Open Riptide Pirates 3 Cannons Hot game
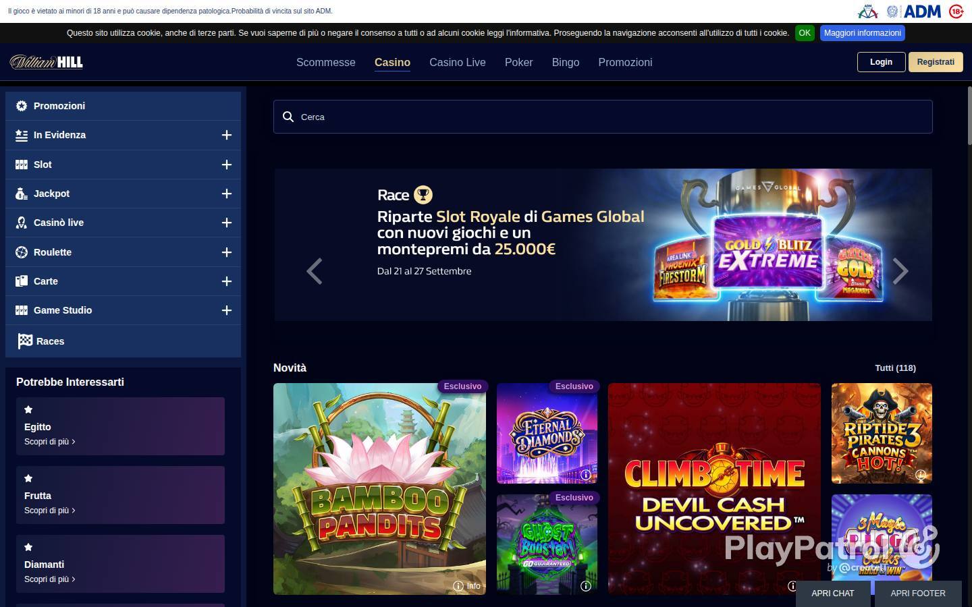Screen dimensions: 972x607 coord(882,433)
